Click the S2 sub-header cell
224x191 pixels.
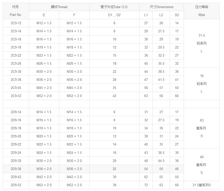click(x=177, y=15)
